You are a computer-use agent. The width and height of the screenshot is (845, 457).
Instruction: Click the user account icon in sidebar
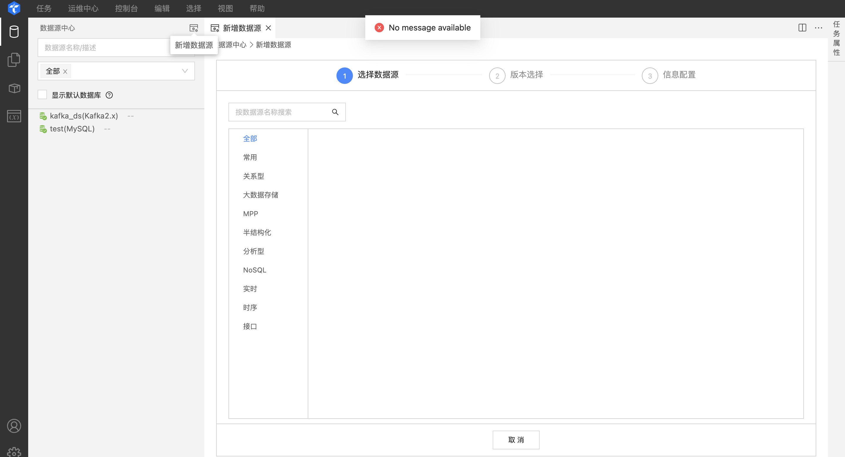14,426
